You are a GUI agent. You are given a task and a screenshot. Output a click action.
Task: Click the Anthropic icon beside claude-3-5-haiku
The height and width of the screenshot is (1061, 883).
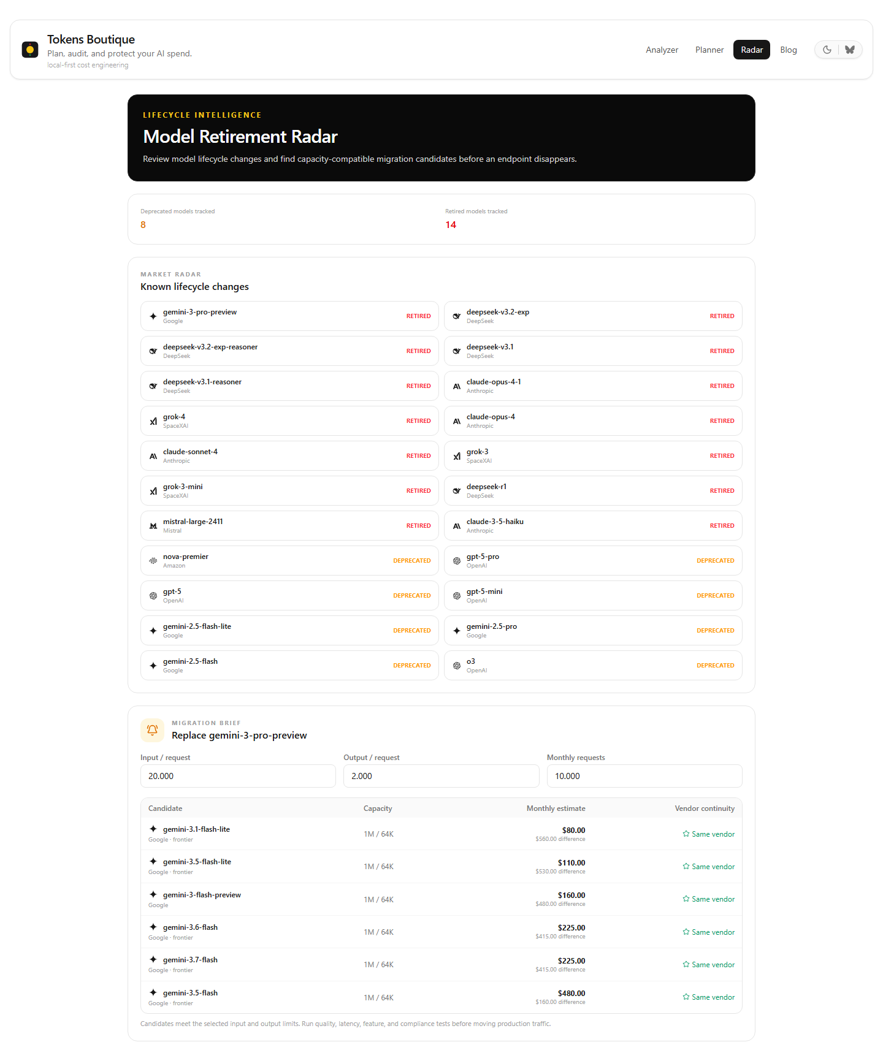tap(457, 526)
